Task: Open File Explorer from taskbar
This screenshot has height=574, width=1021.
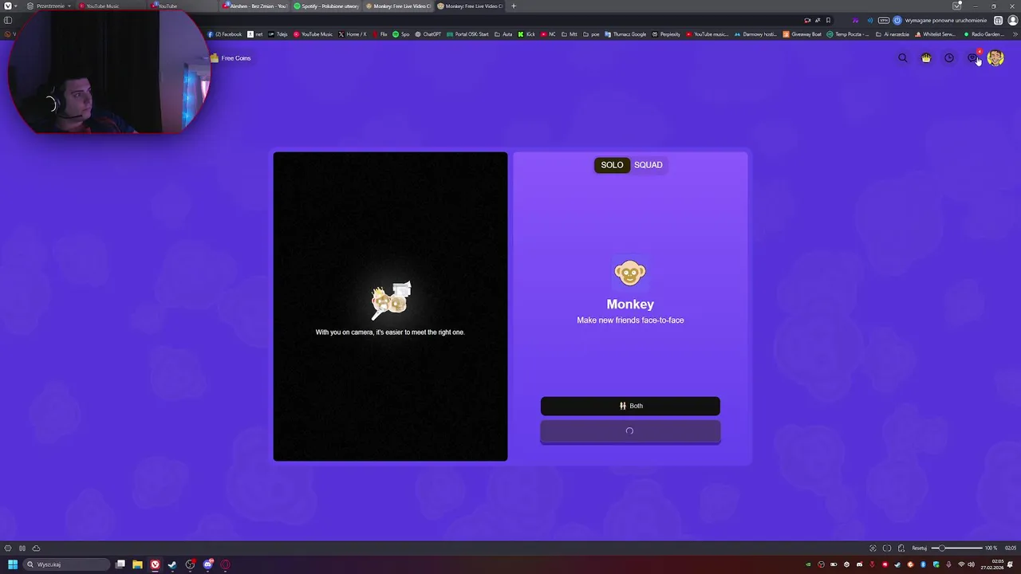Action: [x=137, y=564]
